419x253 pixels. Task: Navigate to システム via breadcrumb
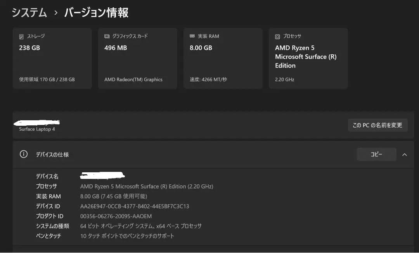pos(28,12)
